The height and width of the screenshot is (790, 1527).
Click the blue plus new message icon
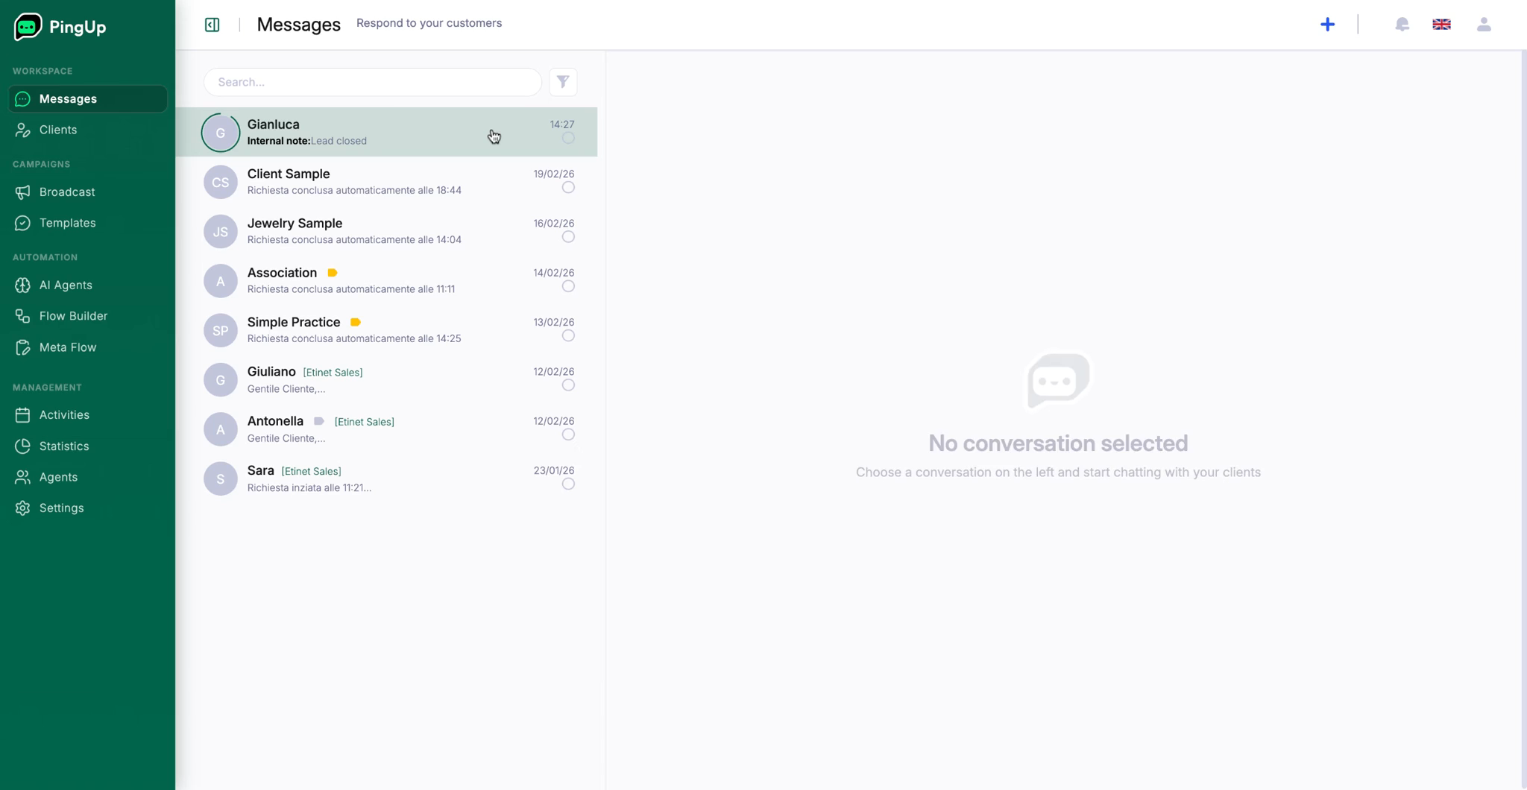click(1327, 25)
